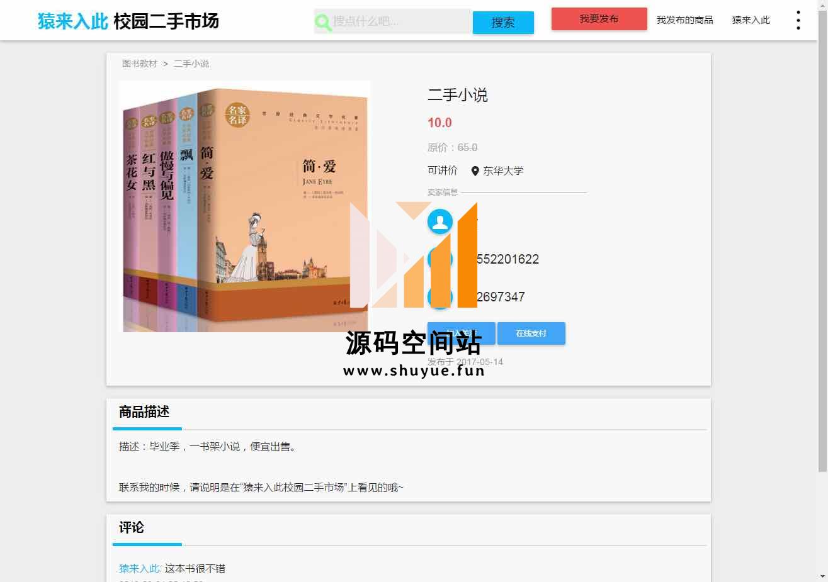Viewport: 828px width, 582px height.
Task: Click the red 我要发布 button
Action: 599,19
